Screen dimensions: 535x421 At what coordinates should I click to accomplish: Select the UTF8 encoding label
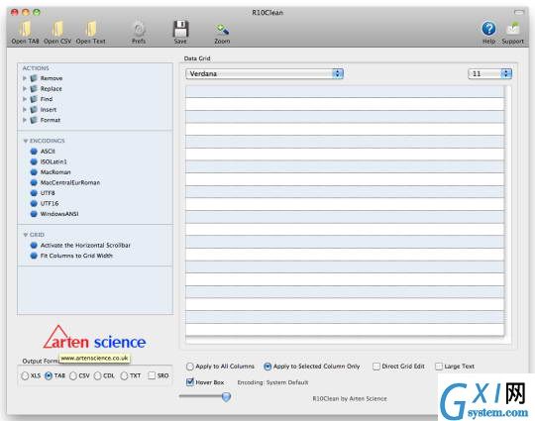(x=48, y=193)
